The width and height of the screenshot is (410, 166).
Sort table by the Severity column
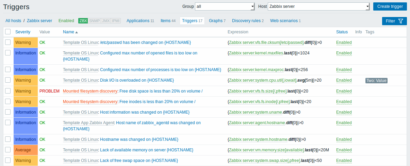23,32
